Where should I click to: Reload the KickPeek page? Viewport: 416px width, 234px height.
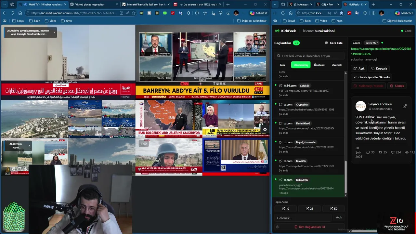[283, 13]
